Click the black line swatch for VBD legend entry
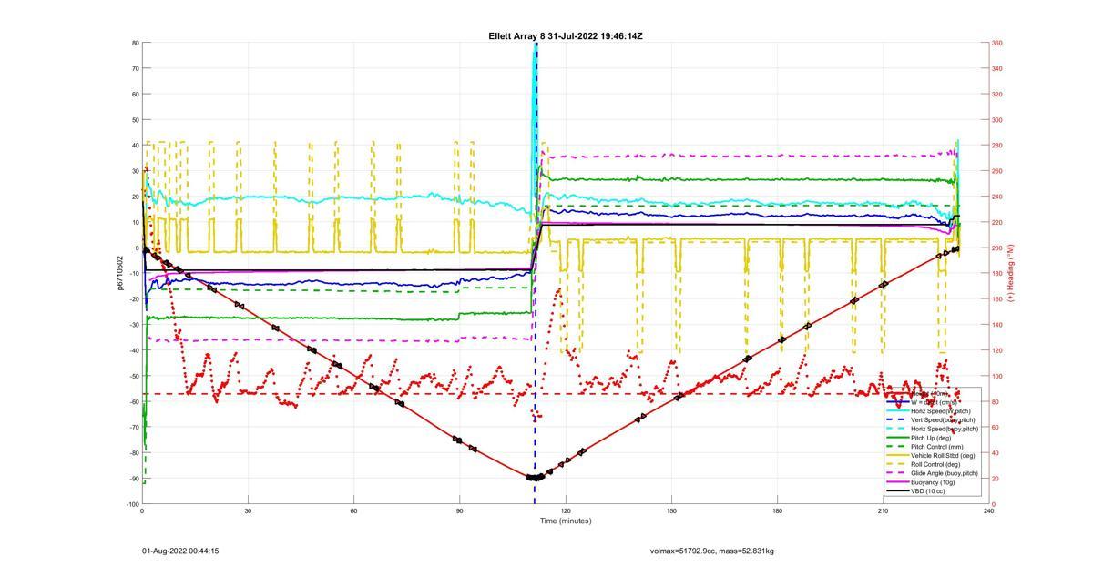The width and height of the screenshot is (1093, 566). tap(897, 491)
